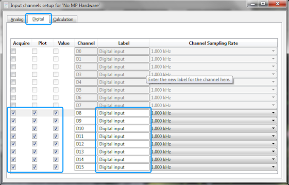This screenshot has width=289, height=185.
Task: Uncheck Acquire checkbox for channel D8
Action: click(x=13, y=113)
